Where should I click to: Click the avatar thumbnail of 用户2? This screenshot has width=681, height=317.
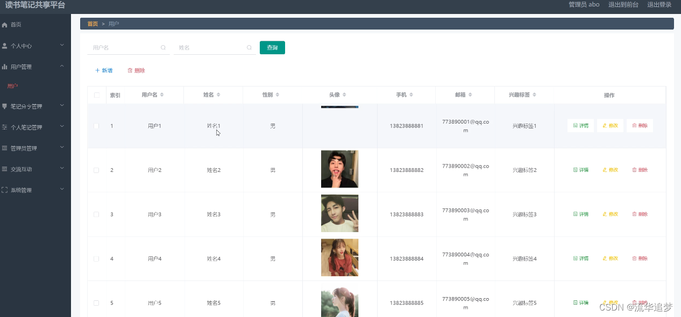339,169
